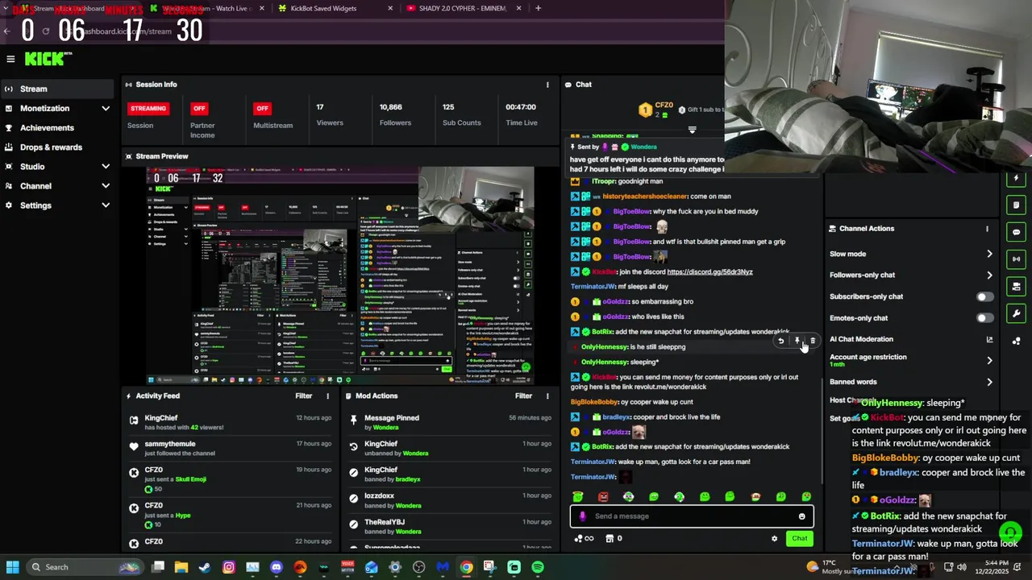Click the green Chat send button

(799, 539)
